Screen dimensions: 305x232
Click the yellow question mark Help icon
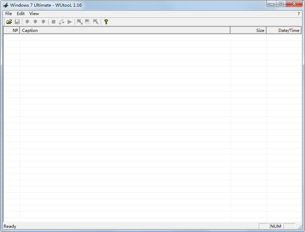pyautogui.click(x=106, y=22)
